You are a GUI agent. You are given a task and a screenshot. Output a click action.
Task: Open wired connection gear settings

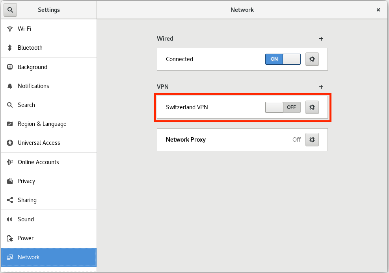point(312,59)
